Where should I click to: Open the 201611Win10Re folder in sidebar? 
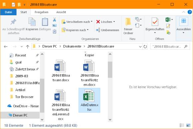pos(25,83)
